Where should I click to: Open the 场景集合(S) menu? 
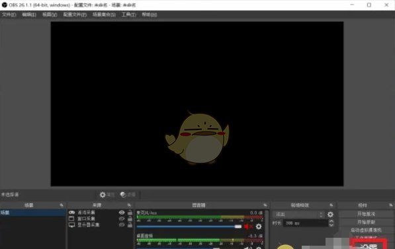coord(104,15)
